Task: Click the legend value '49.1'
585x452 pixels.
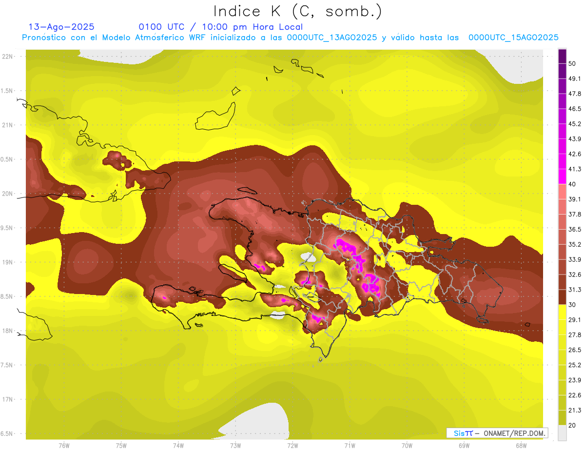Action: [575, 79]
